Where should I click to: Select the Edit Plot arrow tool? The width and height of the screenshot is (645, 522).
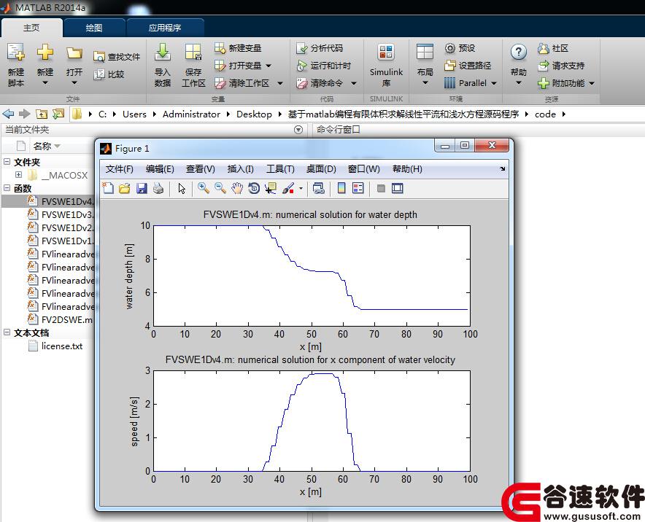pos(182,188)
